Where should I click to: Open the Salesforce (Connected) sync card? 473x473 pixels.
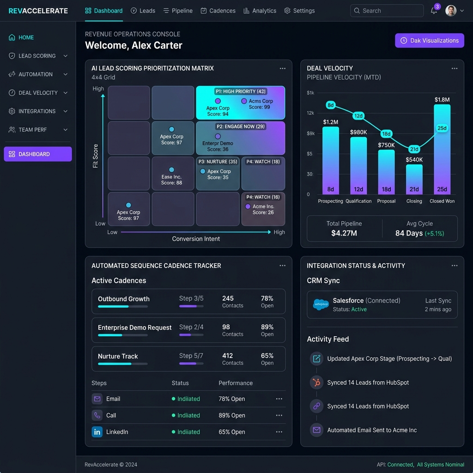coord(382,305)
